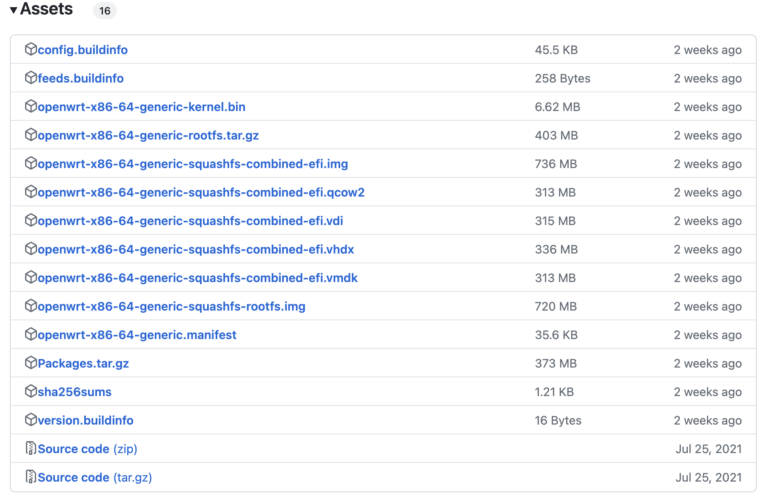The height and width of the screenshot is (502, 769).
Task: Click the 35.6 KB size value
Action: click(x=556, y=335)
